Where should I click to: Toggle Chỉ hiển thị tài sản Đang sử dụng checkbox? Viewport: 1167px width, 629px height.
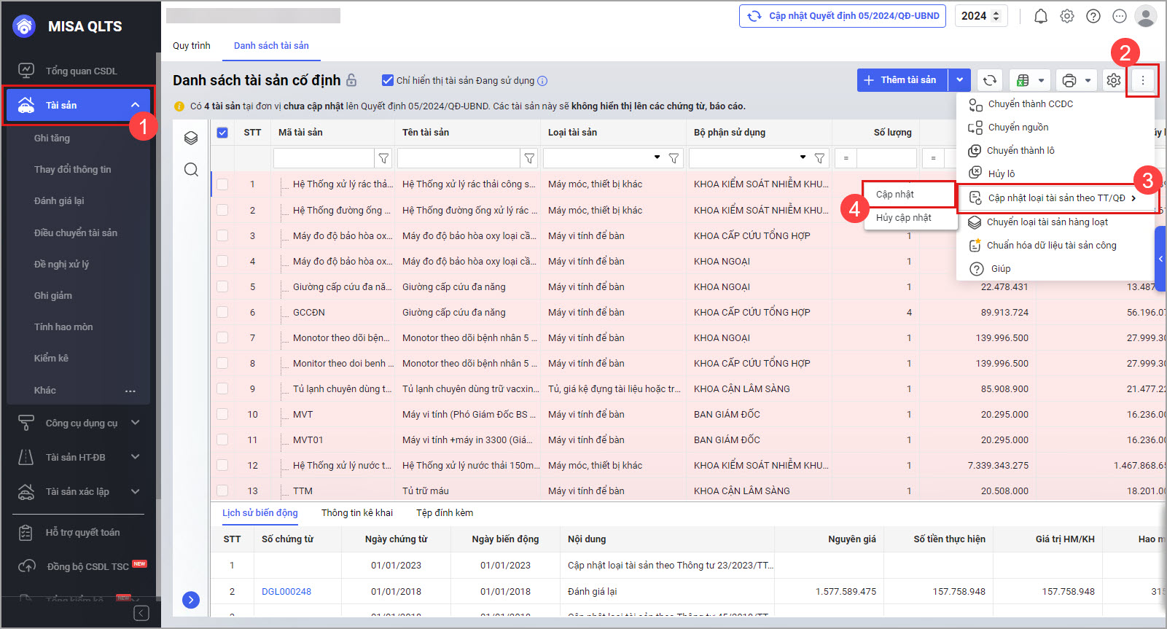(388, 80)
